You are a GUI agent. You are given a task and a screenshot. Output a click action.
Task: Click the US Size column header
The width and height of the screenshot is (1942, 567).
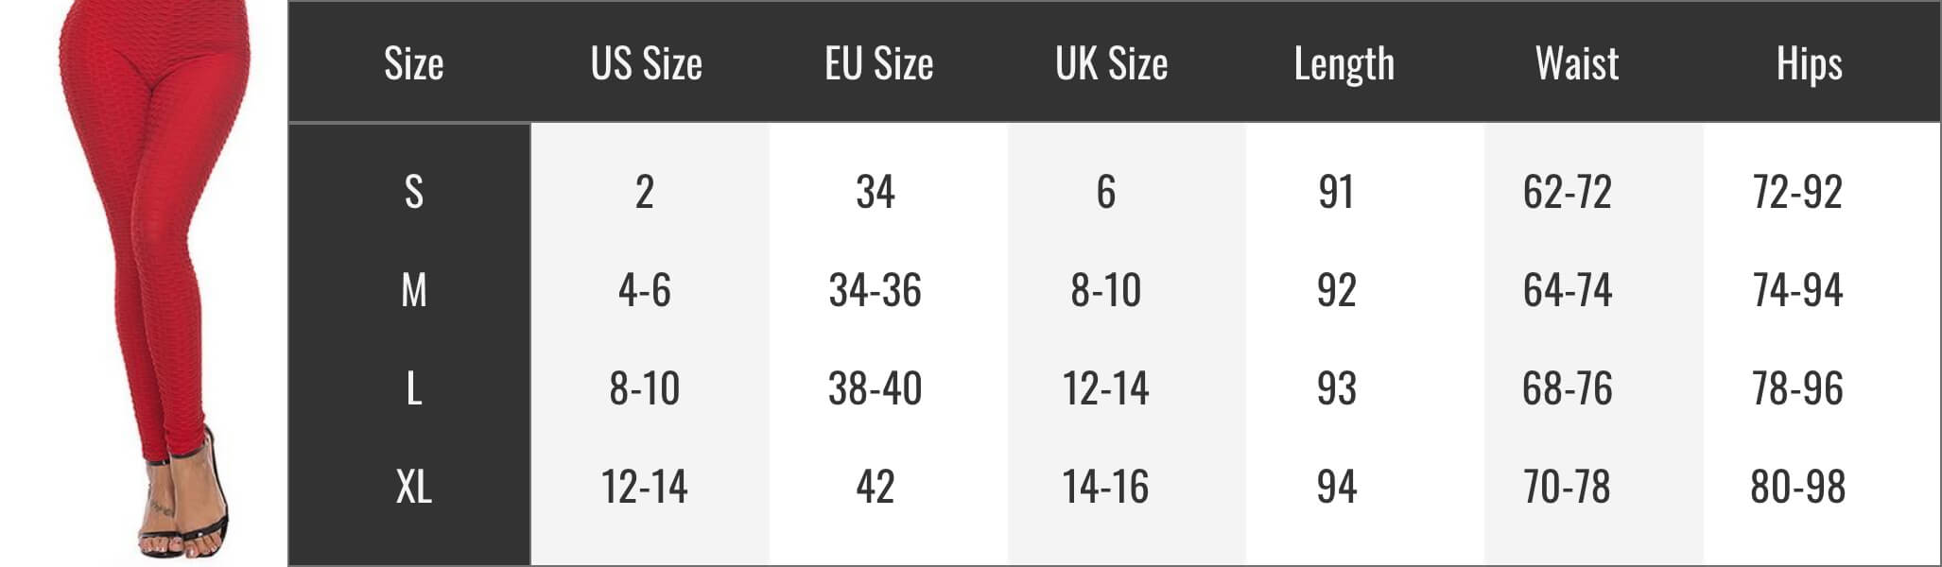tap(647, 64)
